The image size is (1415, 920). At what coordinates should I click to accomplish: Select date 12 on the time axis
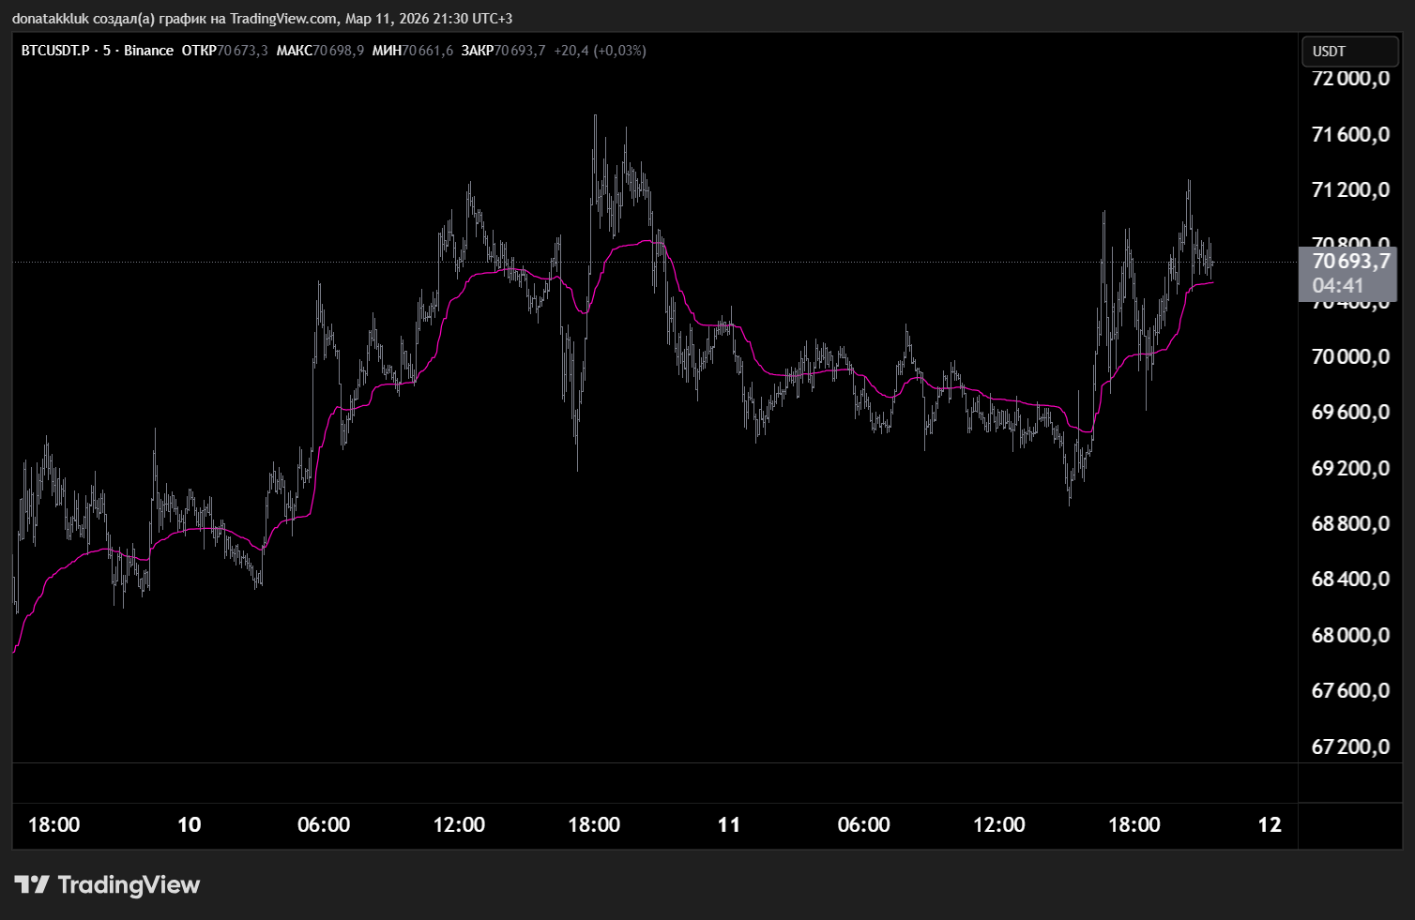[1269, 825]
